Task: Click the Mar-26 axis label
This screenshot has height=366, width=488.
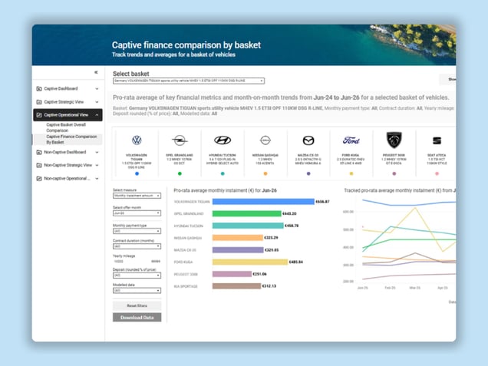Action: [x=415, y=288]
